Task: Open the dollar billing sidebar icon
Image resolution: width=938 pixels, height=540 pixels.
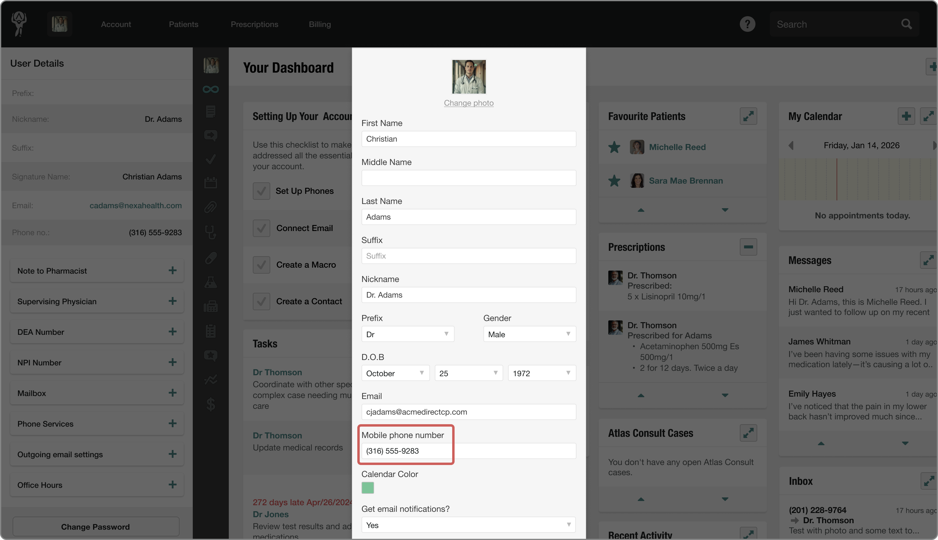Action: [x=210, y=404]
